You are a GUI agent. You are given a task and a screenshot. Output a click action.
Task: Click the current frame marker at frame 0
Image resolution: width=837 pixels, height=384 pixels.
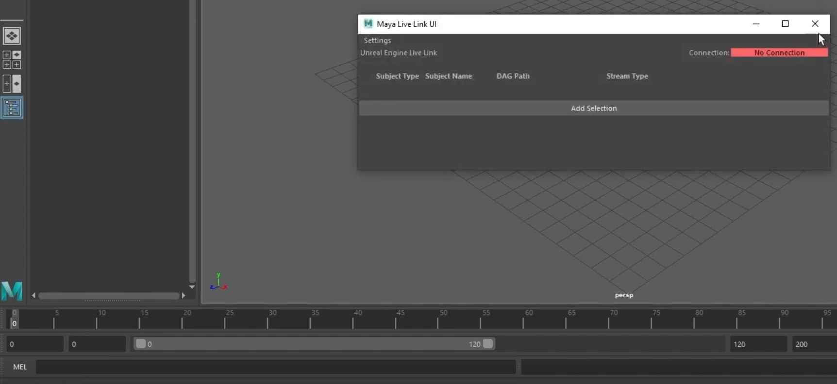coord(14,320)
